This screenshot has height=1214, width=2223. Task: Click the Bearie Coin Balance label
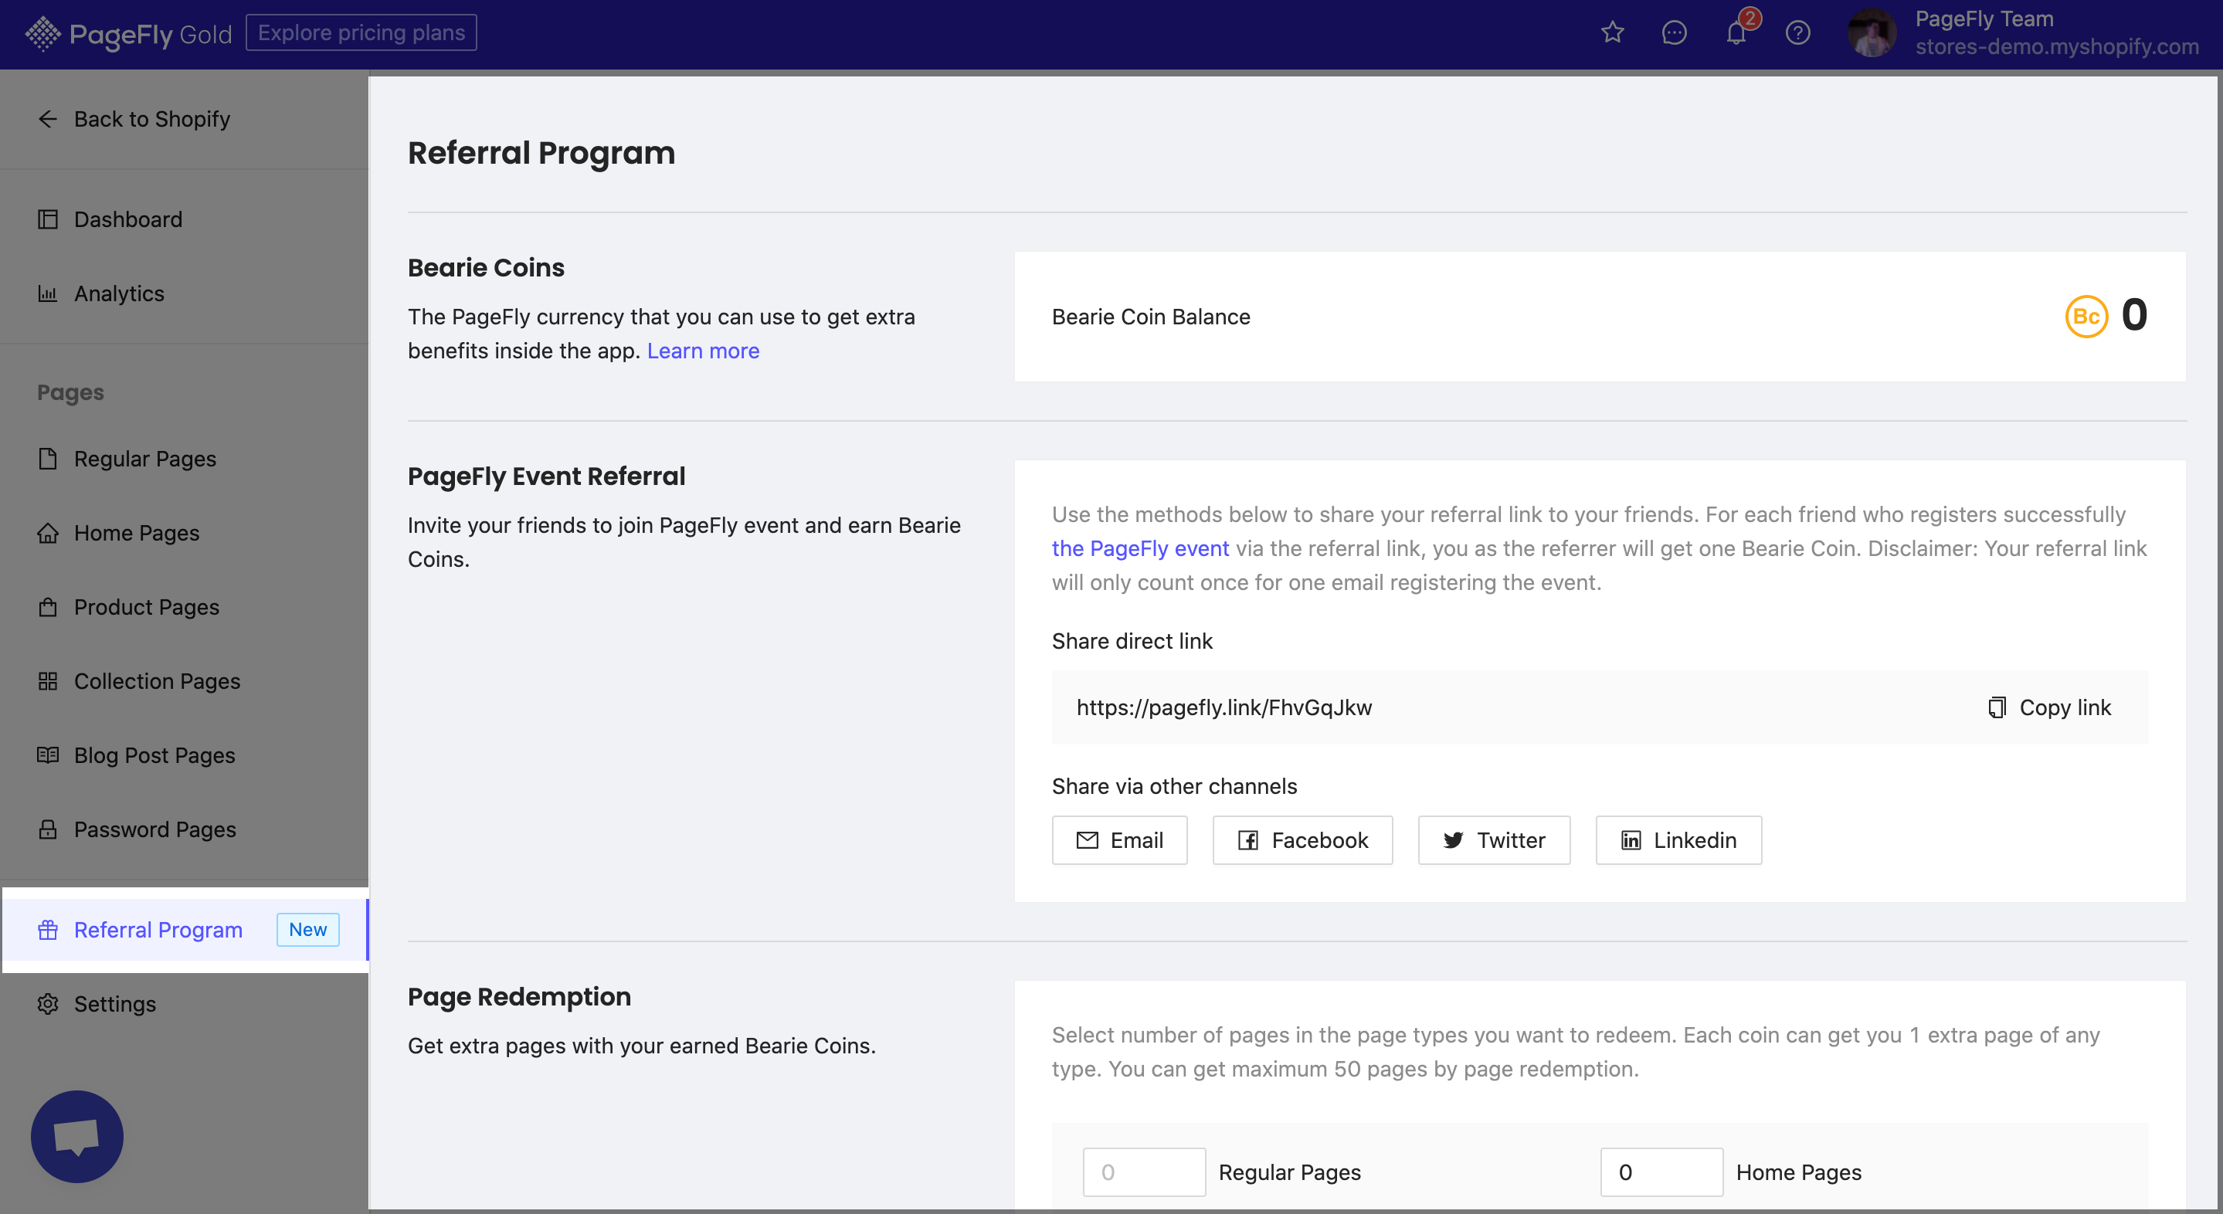(1150, 317)
